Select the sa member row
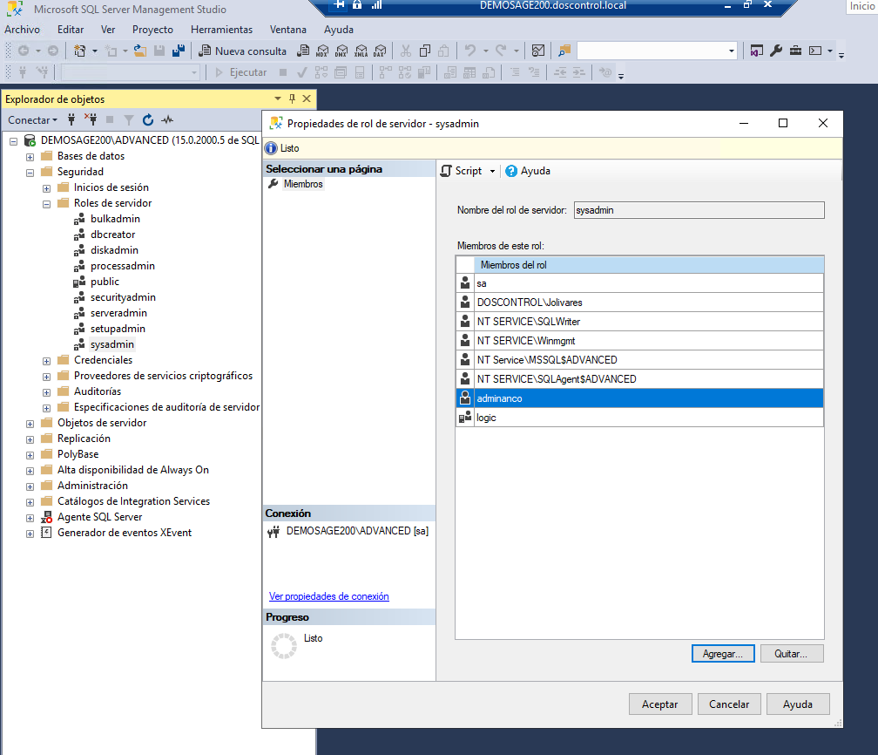This screenshot has width=878, height=755. click(640, 283)
